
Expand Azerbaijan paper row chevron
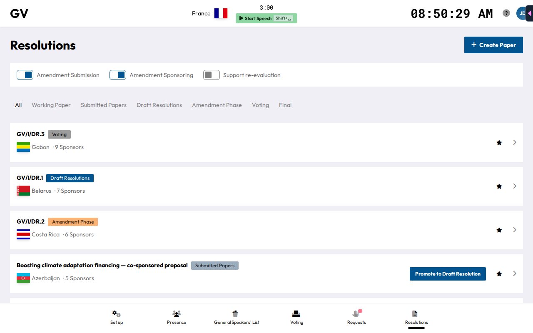515,273
